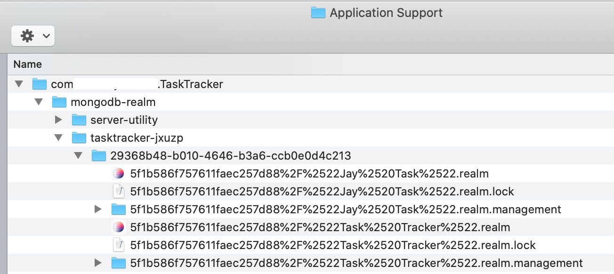This screenshot has width=614, height=274.
Task: Select the Task%2520Tracker%2522.realm file name
Action: click(320, 227)
